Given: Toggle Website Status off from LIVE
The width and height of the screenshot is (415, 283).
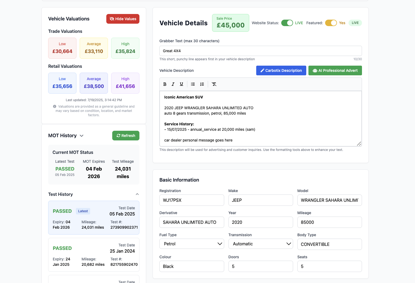Looking at the screenshot, I should [287, 23].
